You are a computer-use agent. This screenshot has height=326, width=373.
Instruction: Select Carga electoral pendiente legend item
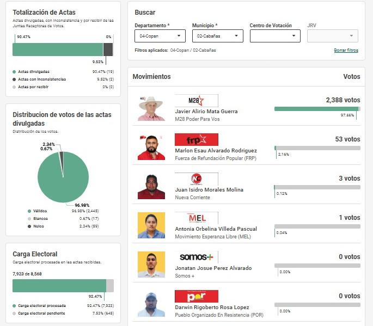pyautogui.click(x=41, y=313)
